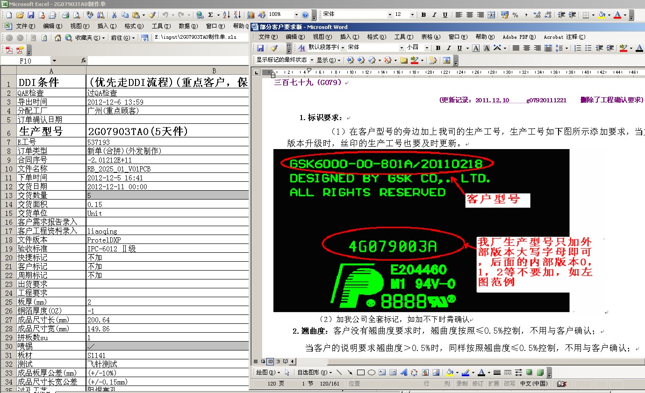Screen dimensions: 645x393
Task: Open Word's Acrobat 注释 menu
Action: point(565,37)
